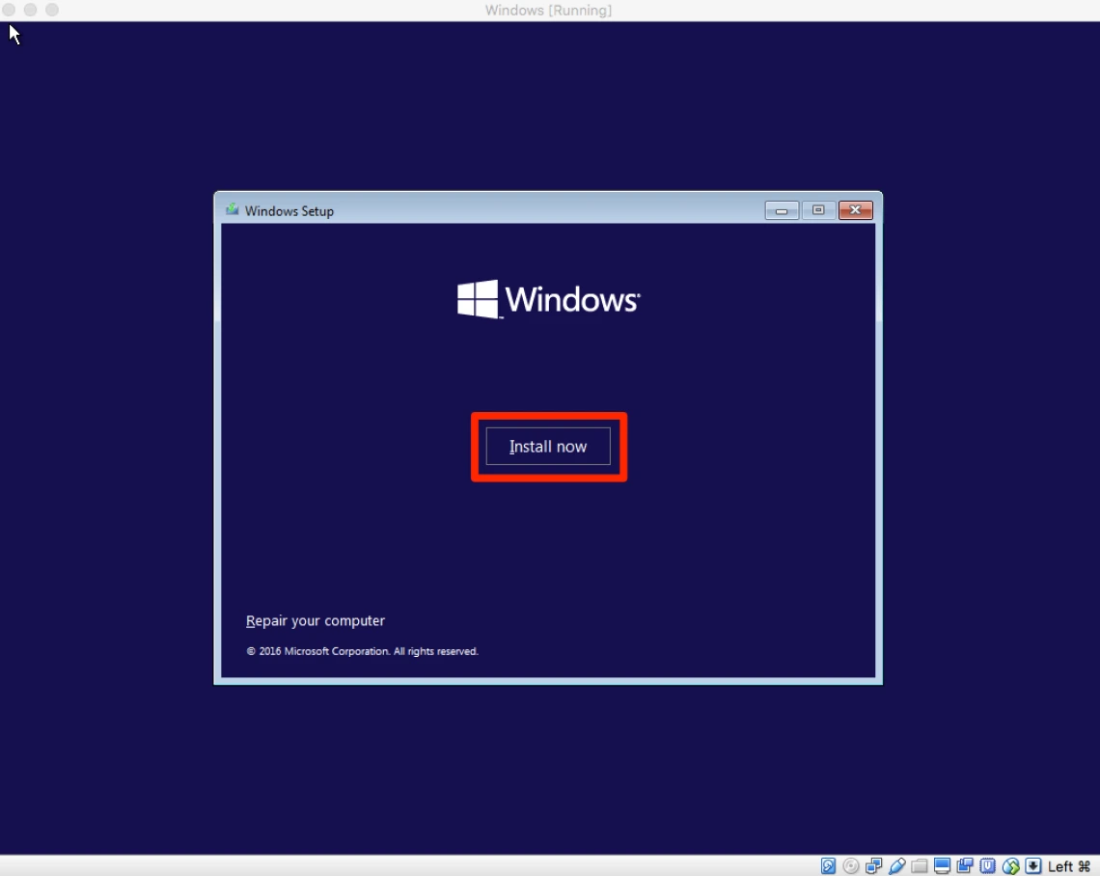Viewport: 1100px width, 876px height.
Task: Click the keyboard capture arrow icon
Action: [x=1033, y=866]
